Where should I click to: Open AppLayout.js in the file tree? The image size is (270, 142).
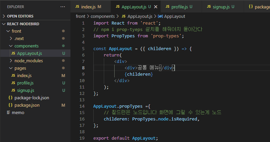pos(35,53)
